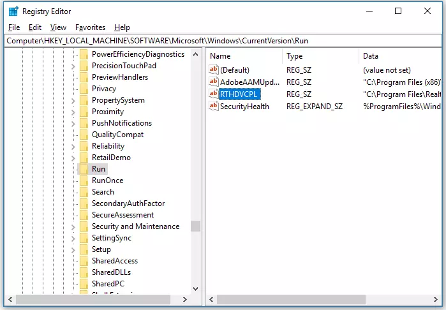Click the string icon beside AdobeAAMUpd value
446x310 pixels.
214,82
